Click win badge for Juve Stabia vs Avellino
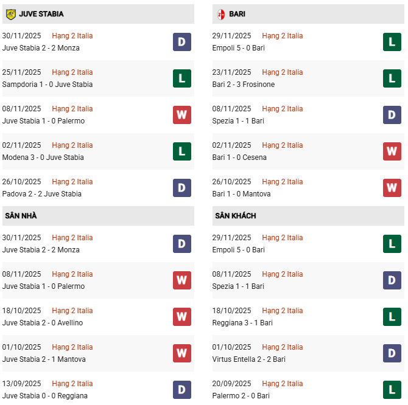Screen dimensions: 408x405 click(x=181, y=317)
